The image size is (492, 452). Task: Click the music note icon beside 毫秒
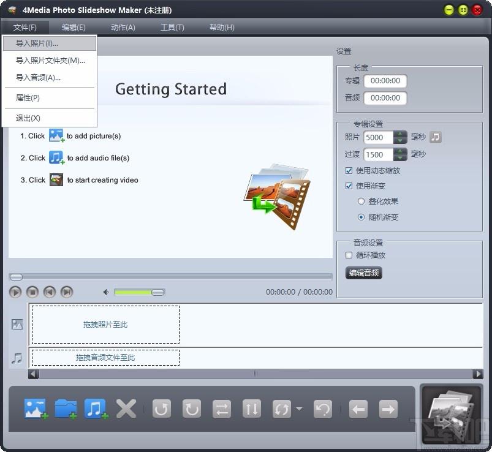436,137
